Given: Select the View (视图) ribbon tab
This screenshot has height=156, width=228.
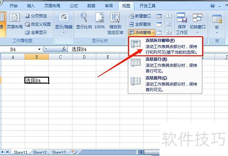Looking at the screenshot, I should pyautogui.click(x=126, y=6).
